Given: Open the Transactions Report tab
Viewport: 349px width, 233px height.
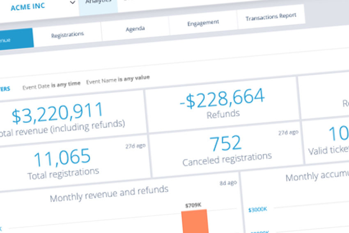Looking at the screenshot, I should [x=271, y=17].
